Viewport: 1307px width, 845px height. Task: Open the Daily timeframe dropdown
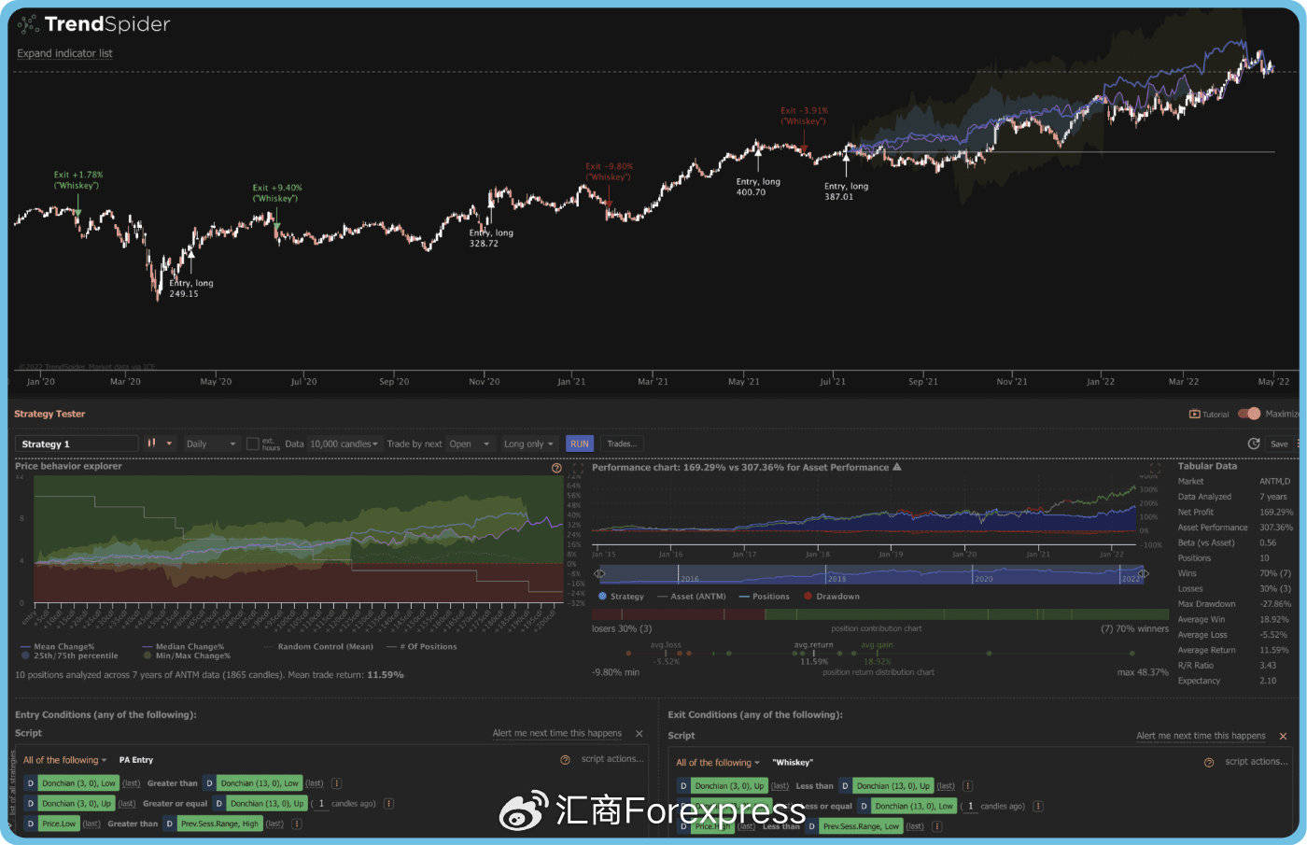click(x=211, y=444)
